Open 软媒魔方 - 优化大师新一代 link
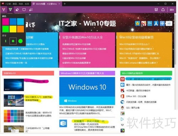The width and height of the screenshot is (178, 136). 89,121
